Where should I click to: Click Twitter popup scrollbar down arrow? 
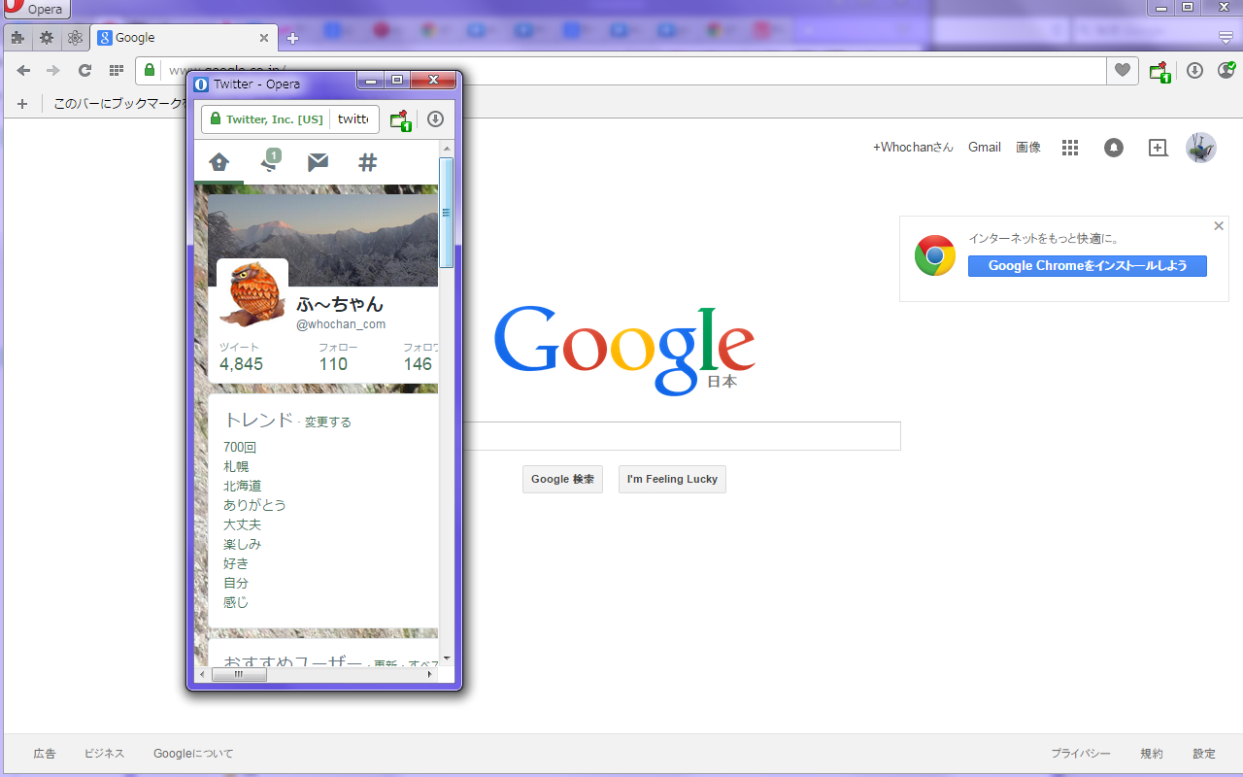[447, 658]
